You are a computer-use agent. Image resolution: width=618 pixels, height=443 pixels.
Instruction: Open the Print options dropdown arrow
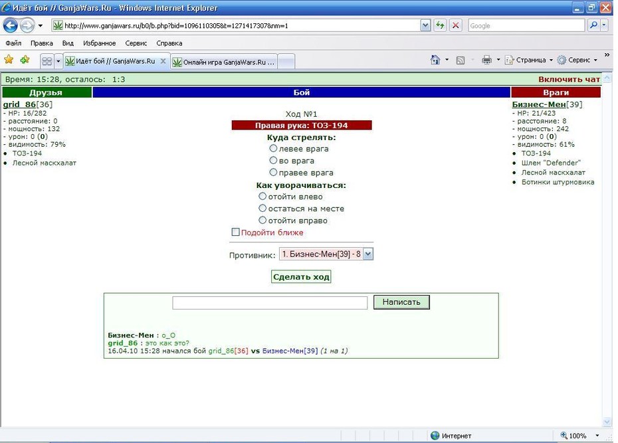[x=498, y=60]
